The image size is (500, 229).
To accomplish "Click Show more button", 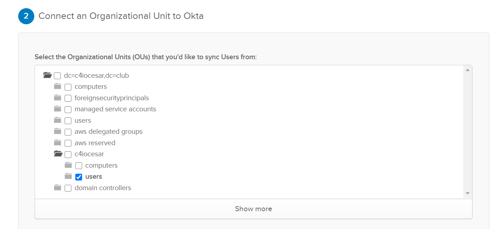I will click(x=253, y=209).
